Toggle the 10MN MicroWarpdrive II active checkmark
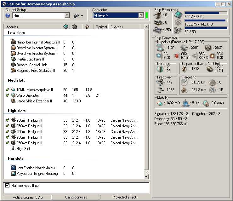 pyautogui.click(x=7, y=89)
